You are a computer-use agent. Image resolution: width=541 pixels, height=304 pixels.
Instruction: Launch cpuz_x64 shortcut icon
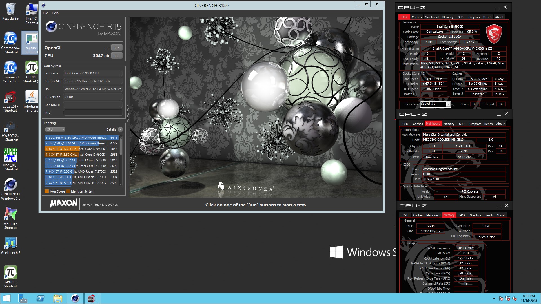click(x=11, y=101)
